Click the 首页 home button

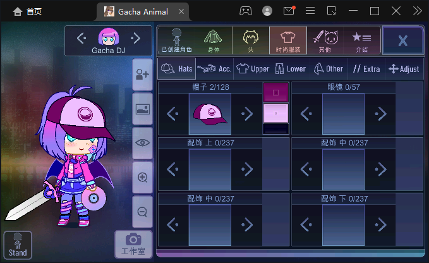pos(27,11)
